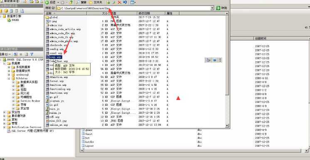Open the address bar dropdown arrow
Image resolution: width=310 pixels, height=160 pixels.
pyautogui.click(x=212, y=8)
